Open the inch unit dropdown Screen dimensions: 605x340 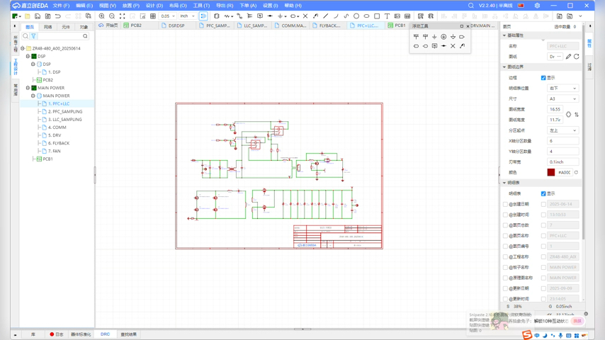click(187, 16)
